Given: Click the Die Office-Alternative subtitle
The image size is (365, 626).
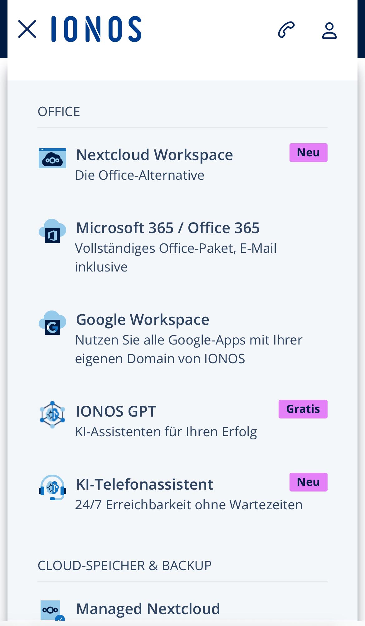Looking at the screenshot, I should click(x=140, y=175).
